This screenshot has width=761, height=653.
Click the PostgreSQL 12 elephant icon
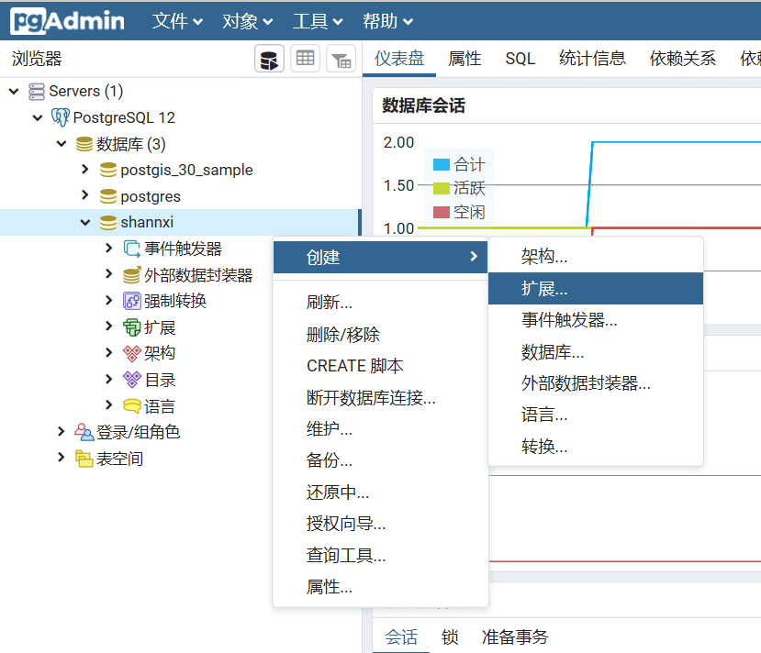[x=61, y=117]
